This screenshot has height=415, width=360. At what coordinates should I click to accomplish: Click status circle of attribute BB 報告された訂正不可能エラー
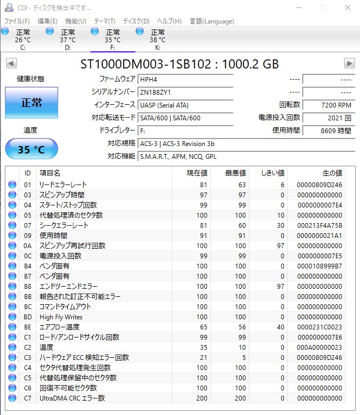12,296
